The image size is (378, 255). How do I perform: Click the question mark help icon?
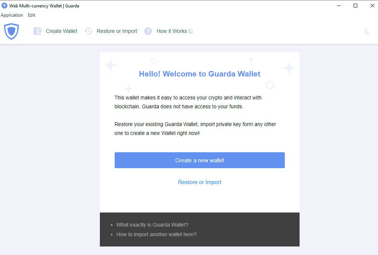tap(148, 31)
